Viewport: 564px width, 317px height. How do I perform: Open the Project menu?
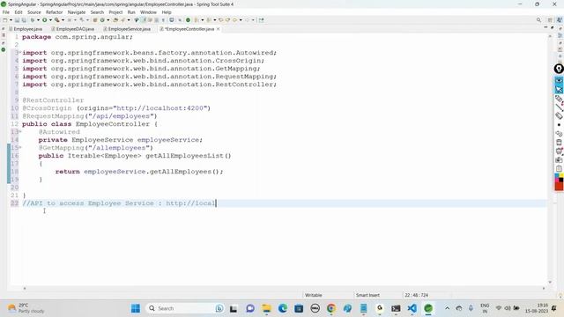pos(115,12)
